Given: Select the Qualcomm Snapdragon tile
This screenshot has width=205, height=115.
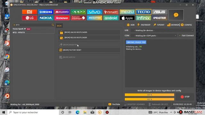Looking at the screenshot, I should tap(78, 18).
